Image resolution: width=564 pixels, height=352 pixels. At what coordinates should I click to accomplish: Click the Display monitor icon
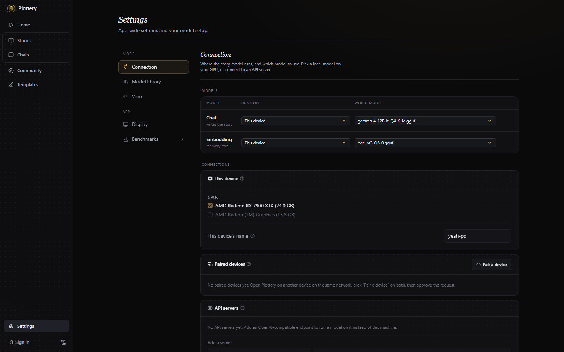coord(125,125)
